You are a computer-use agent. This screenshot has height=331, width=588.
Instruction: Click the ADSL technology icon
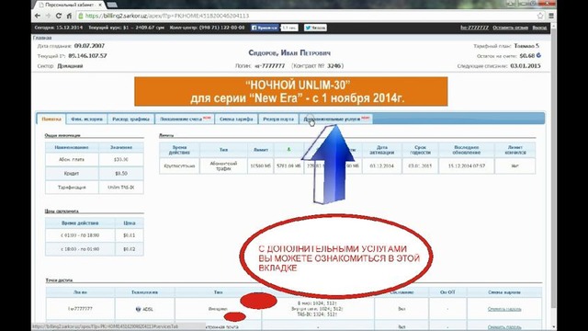138,309
